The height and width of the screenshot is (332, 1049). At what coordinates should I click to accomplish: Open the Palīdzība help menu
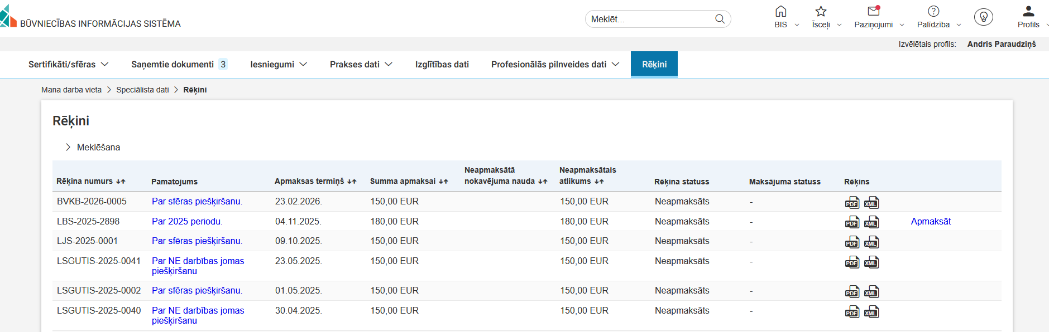933,12
